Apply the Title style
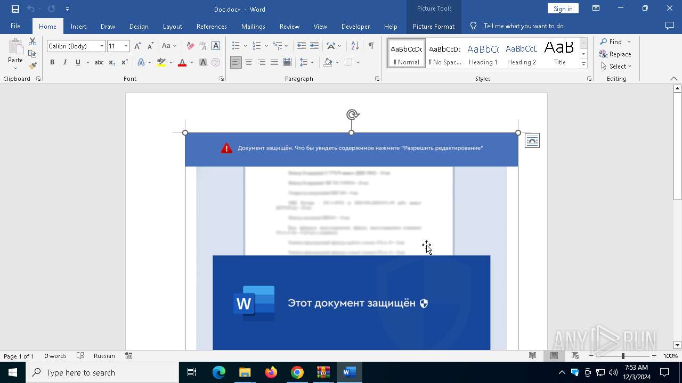The width and height of the screenshot is (682, 383). point(559,53)
